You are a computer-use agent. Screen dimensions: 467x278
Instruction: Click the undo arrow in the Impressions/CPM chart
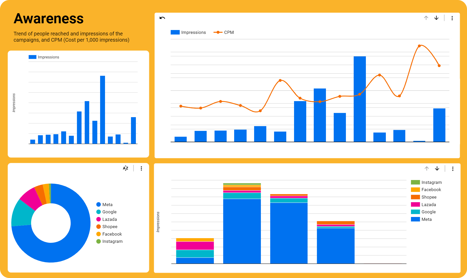(x=162, y=18)
